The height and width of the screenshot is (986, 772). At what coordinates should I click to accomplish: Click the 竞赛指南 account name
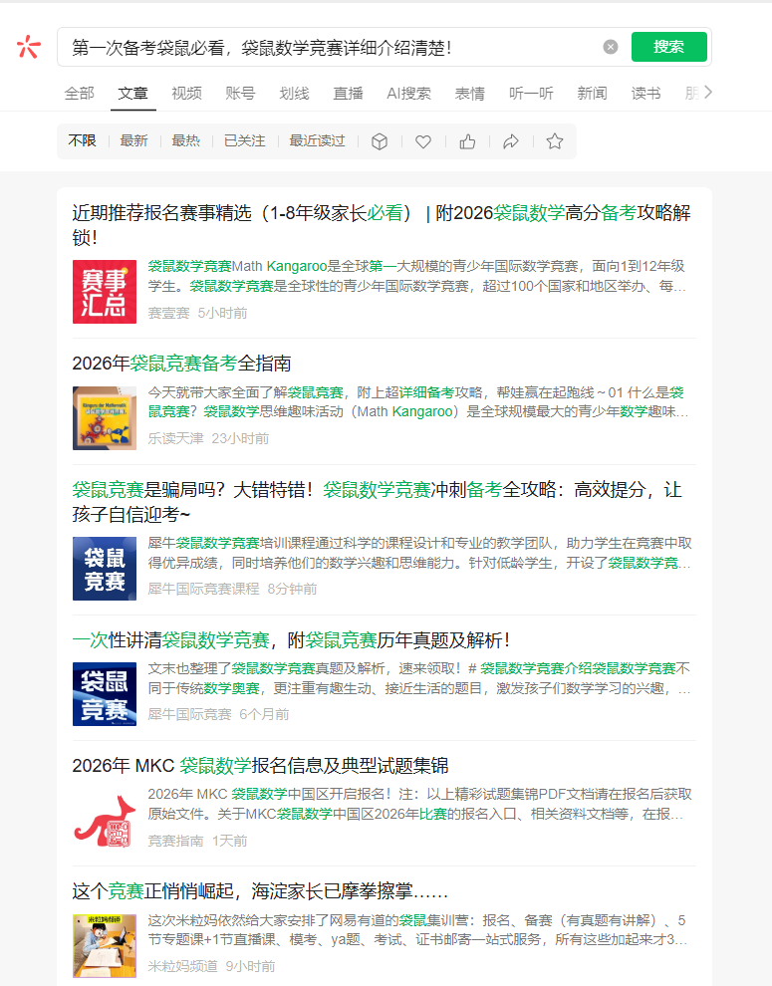tap(175, 841)
